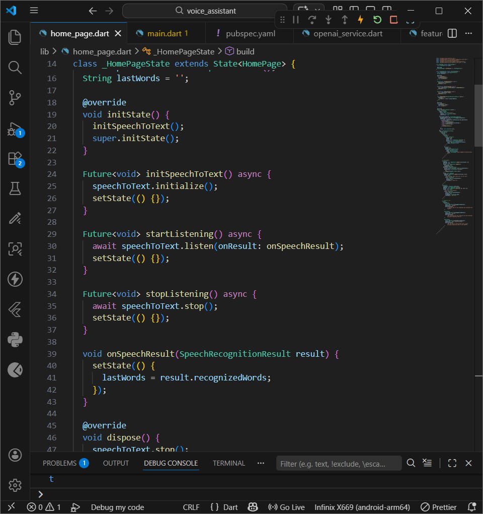Switch to the main.dart tab
The height and width of the screenshot is (514, 483).
pos(166,33)
